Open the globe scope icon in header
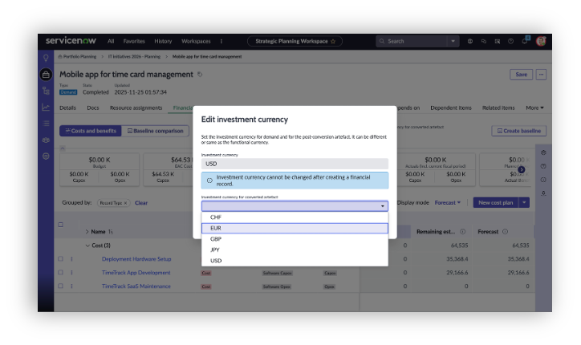 [x=469, y=41]
